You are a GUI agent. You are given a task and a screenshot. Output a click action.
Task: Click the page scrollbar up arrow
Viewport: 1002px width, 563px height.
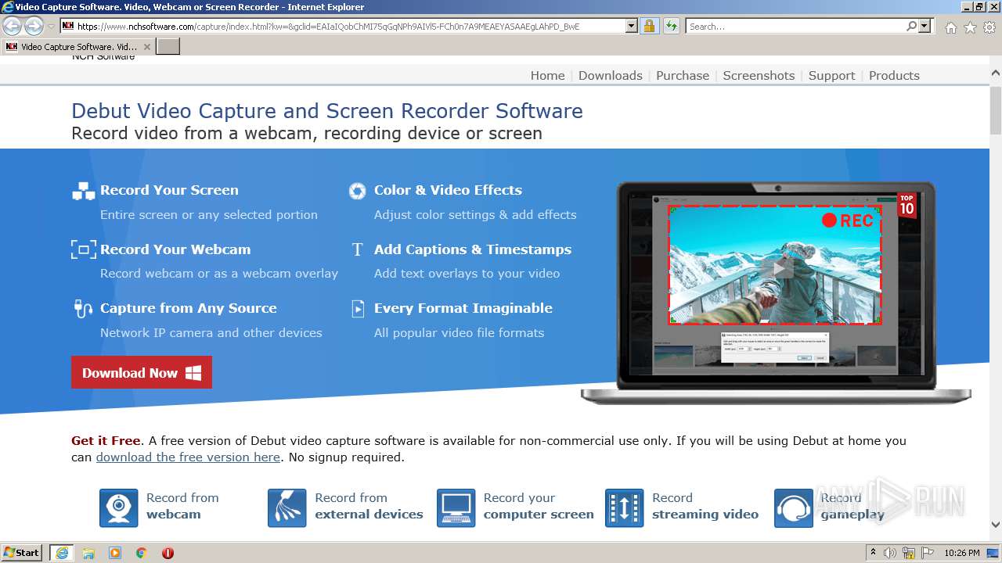996,73
